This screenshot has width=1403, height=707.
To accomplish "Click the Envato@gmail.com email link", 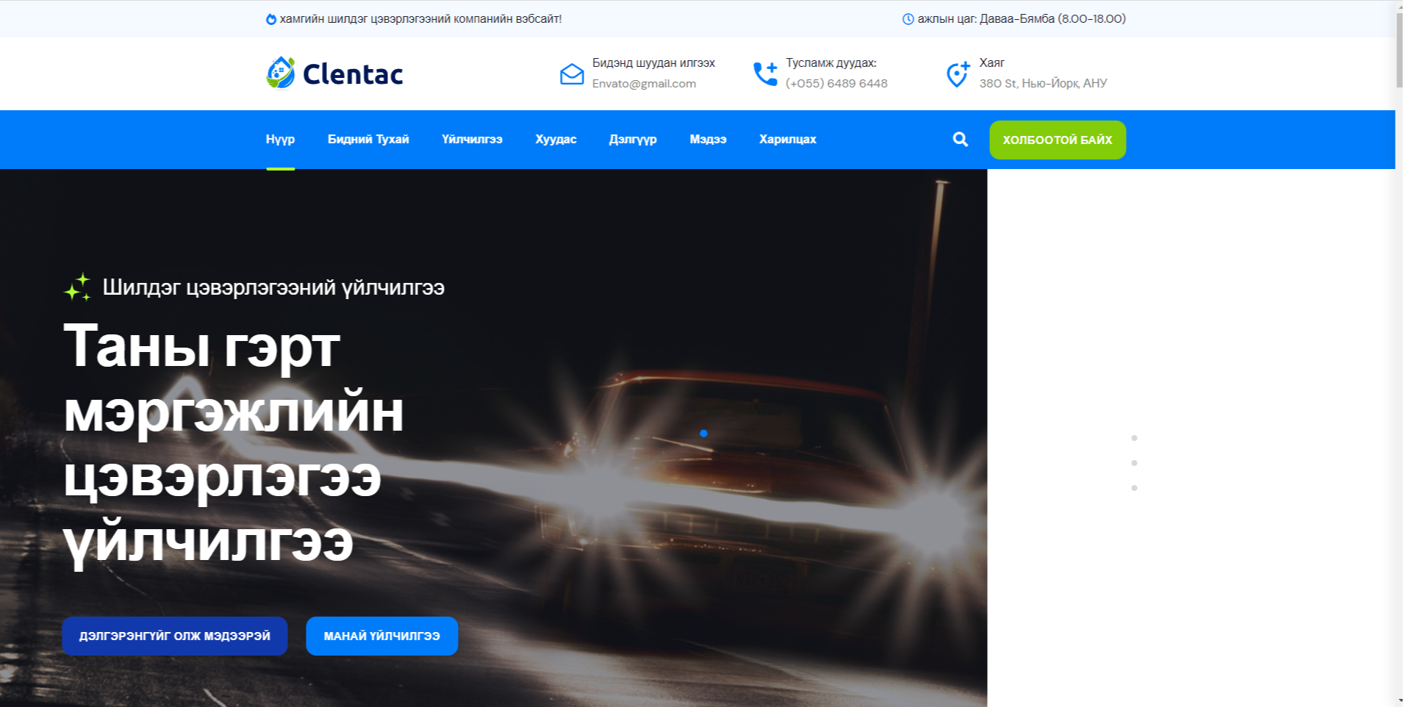I will [644, 84].
